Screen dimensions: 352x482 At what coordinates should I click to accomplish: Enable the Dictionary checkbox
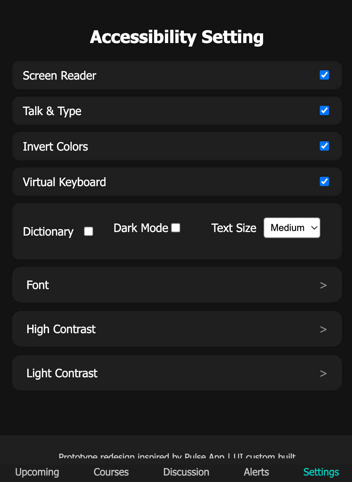pyautogui.click(x=88, y=231)
